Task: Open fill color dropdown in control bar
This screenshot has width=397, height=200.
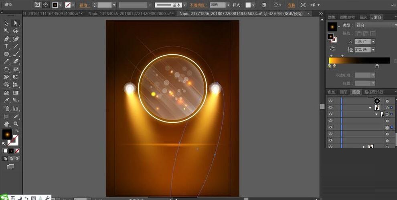Action: click(60, 5)
